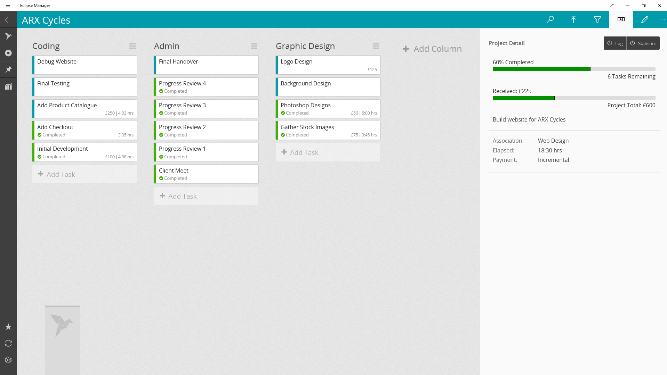This screenshot has width=667, height=375.
Task: Switch to the Statistics tab
Action: (643, 43)
